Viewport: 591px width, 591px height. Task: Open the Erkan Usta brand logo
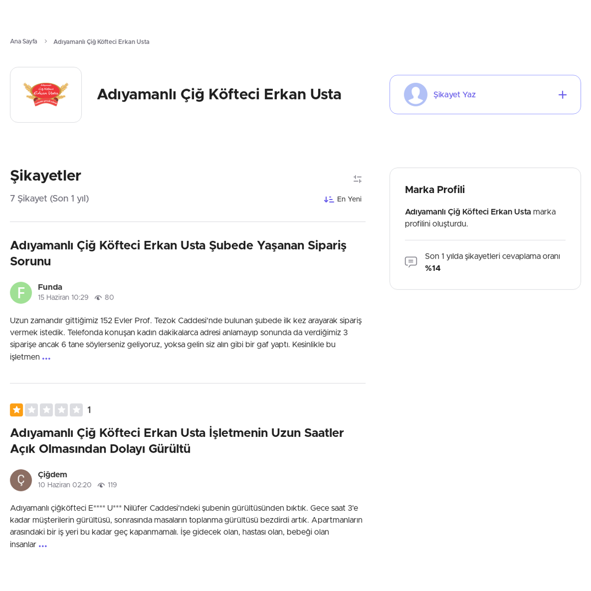(x=46, y=95)
